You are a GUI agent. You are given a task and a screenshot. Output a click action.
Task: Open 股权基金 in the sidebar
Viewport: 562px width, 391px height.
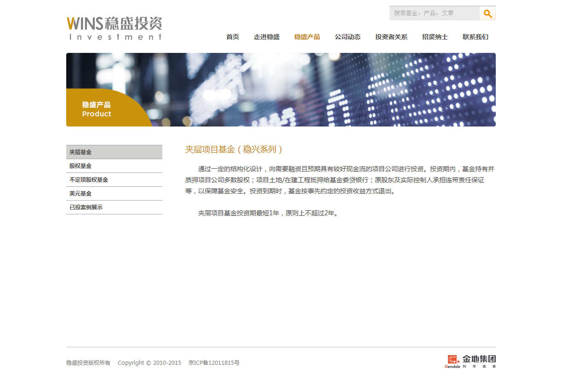tap(114, 166)
